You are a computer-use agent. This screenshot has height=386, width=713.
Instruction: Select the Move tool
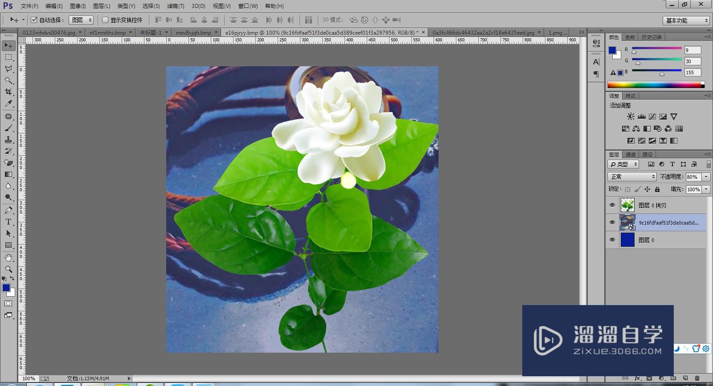click(8, 45)
